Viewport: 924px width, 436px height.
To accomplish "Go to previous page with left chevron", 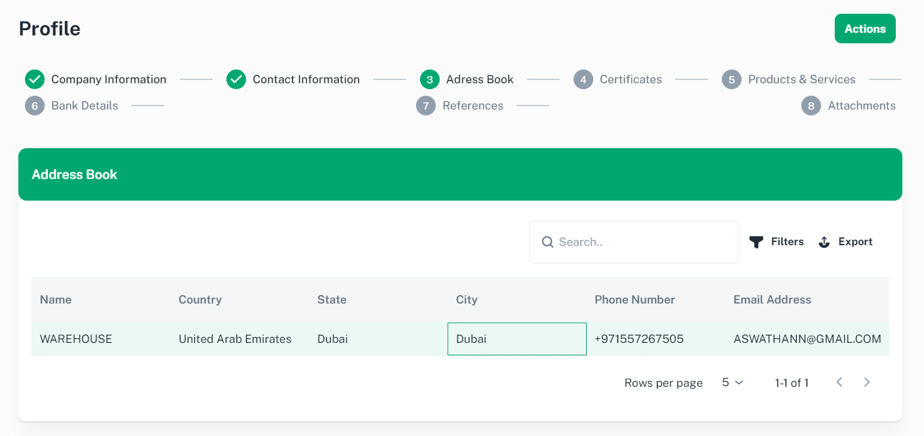I will click(x=839, y=382).
